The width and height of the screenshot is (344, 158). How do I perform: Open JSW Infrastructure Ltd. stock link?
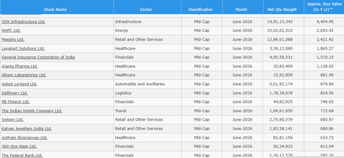[x=23, y=22]
